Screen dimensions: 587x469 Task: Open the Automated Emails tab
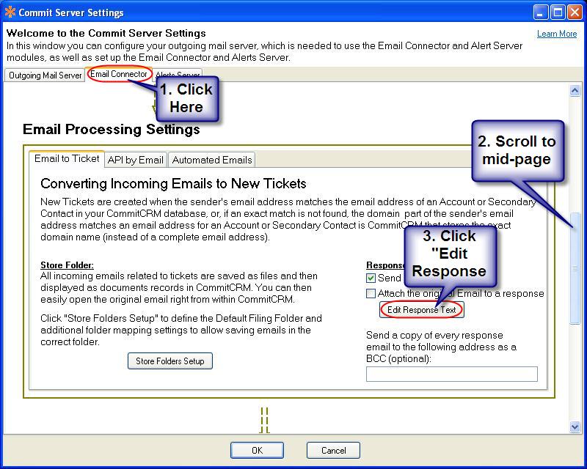coord(212,160)
